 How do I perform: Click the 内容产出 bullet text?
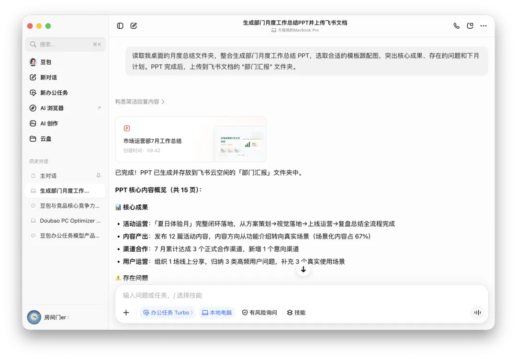tap(247, 236)
